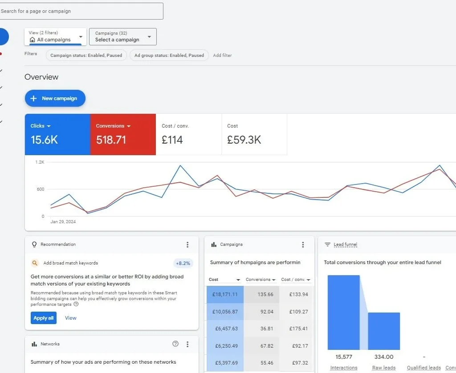Open the Recommendation card three-dot menu
This screenshot has width=456, height=373.
tap(187, 245)
